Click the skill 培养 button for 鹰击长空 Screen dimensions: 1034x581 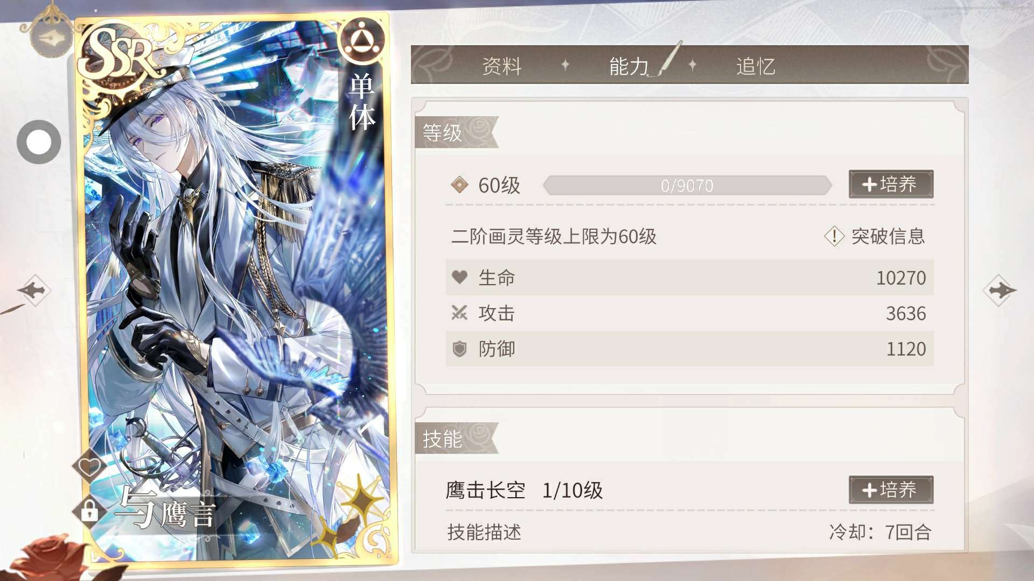(x=891, y=490)
